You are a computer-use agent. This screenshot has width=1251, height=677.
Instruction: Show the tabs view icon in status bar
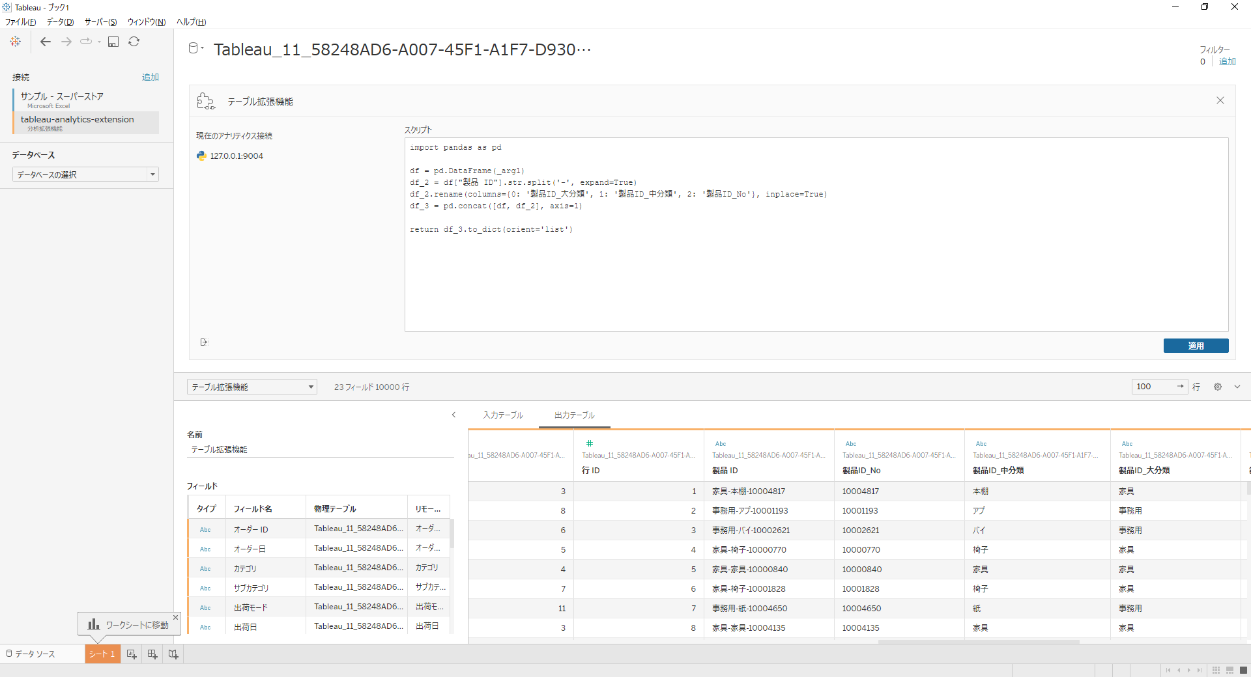1243,670
